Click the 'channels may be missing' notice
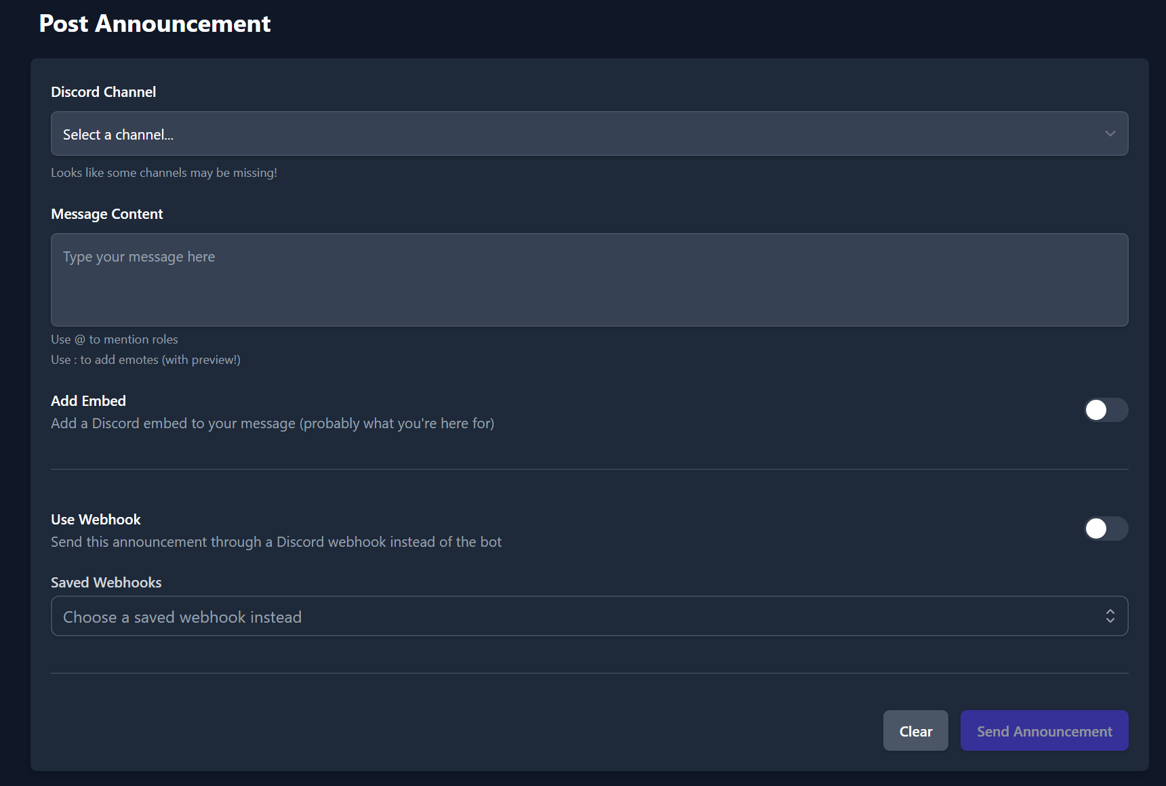 (164, 173)
